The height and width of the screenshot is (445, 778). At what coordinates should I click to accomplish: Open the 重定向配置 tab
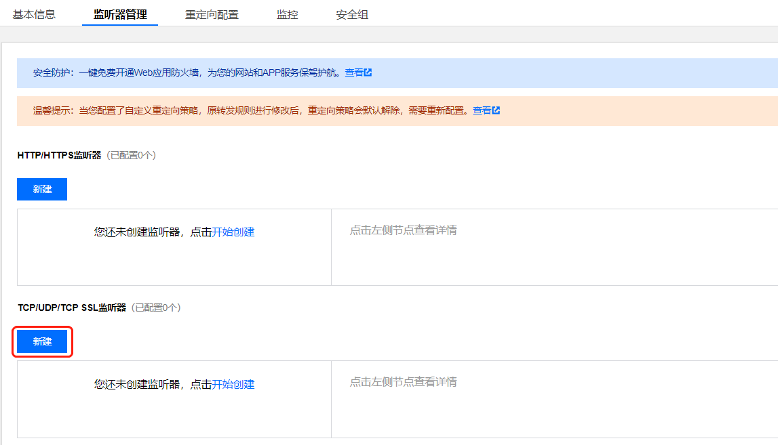tap(212, 15)
